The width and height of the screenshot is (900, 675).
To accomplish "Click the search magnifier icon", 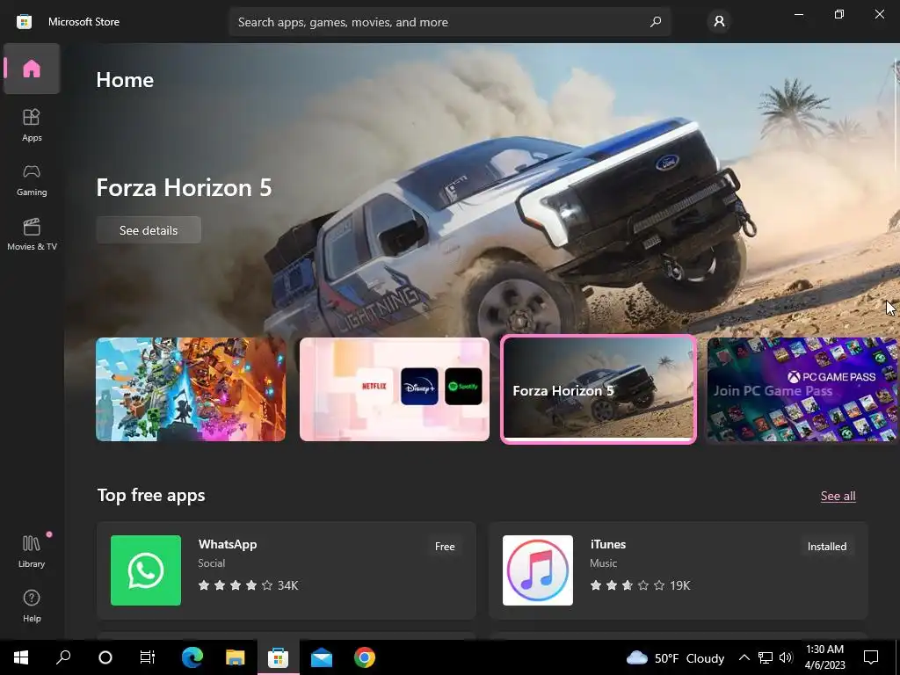I will (x=656, y=22).
